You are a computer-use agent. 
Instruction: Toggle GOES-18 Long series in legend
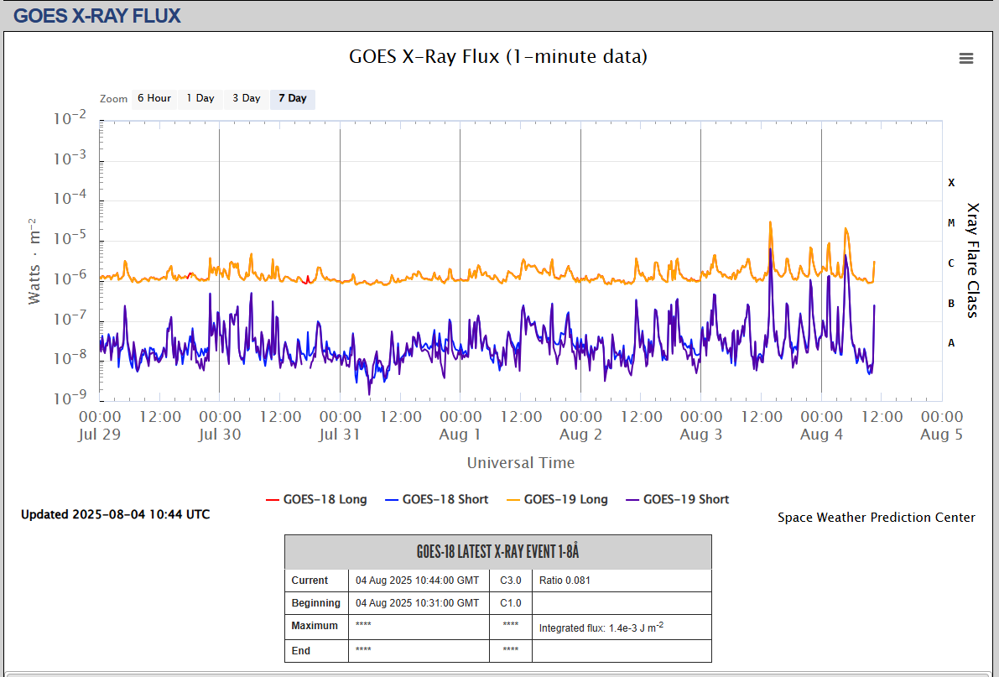click(317, 500)
